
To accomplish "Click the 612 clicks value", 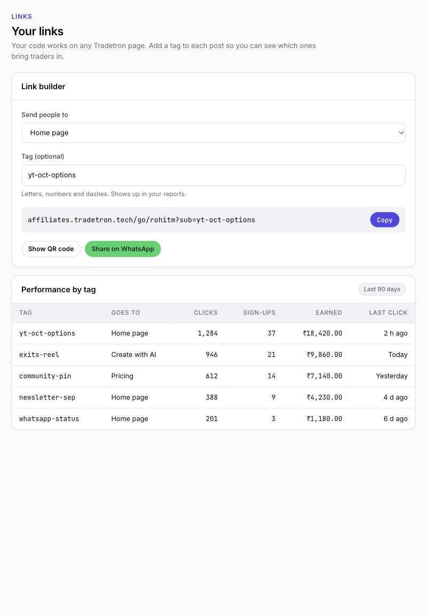I will click(211, 376).
